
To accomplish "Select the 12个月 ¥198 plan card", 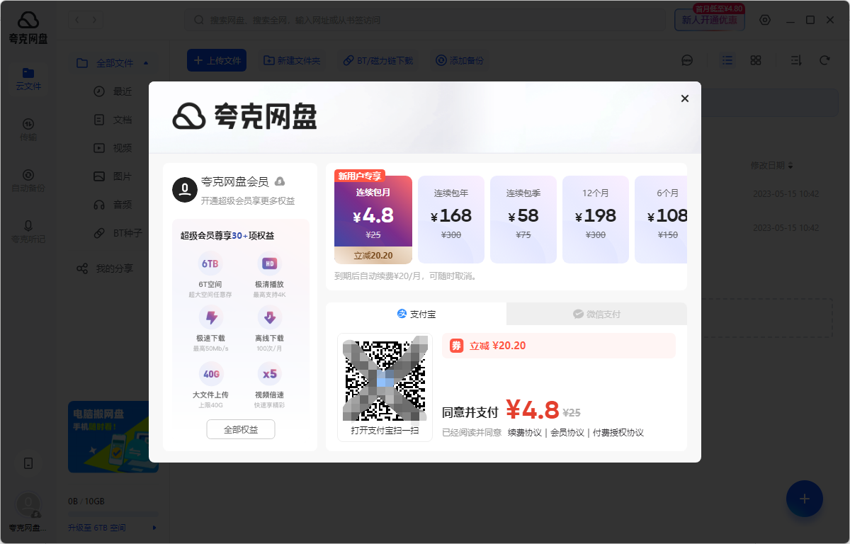I will tap(596, 220).
